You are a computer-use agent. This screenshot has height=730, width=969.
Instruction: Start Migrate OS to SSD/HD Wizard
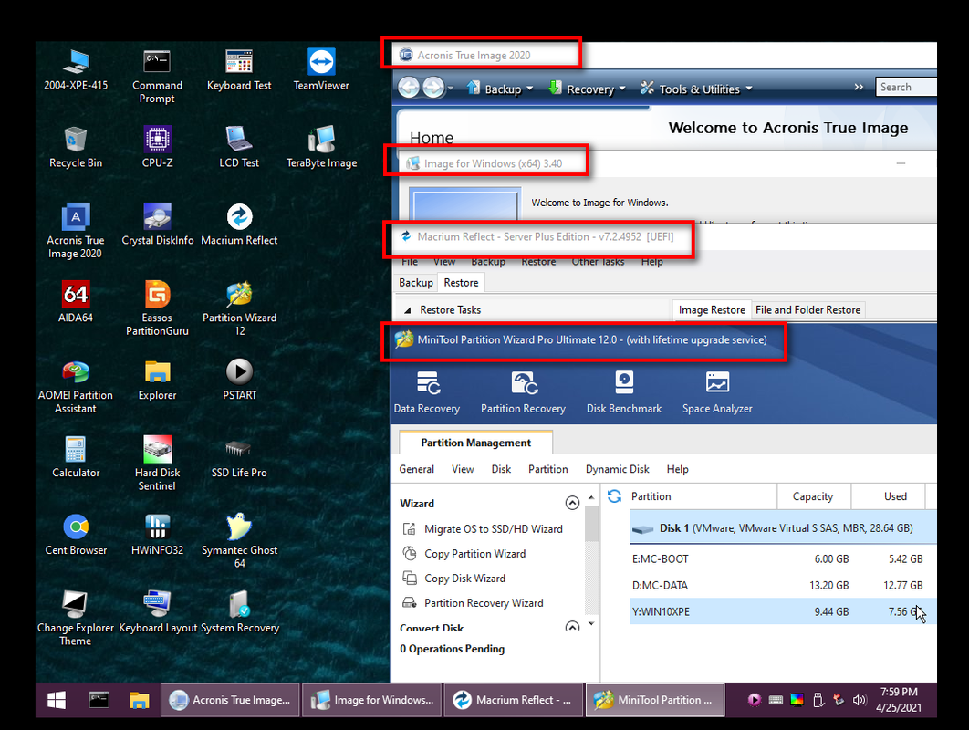[x=483, y=529]
